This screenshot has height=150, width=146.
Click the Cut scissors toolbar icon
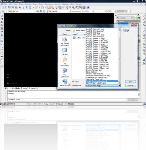pos(24,8)
